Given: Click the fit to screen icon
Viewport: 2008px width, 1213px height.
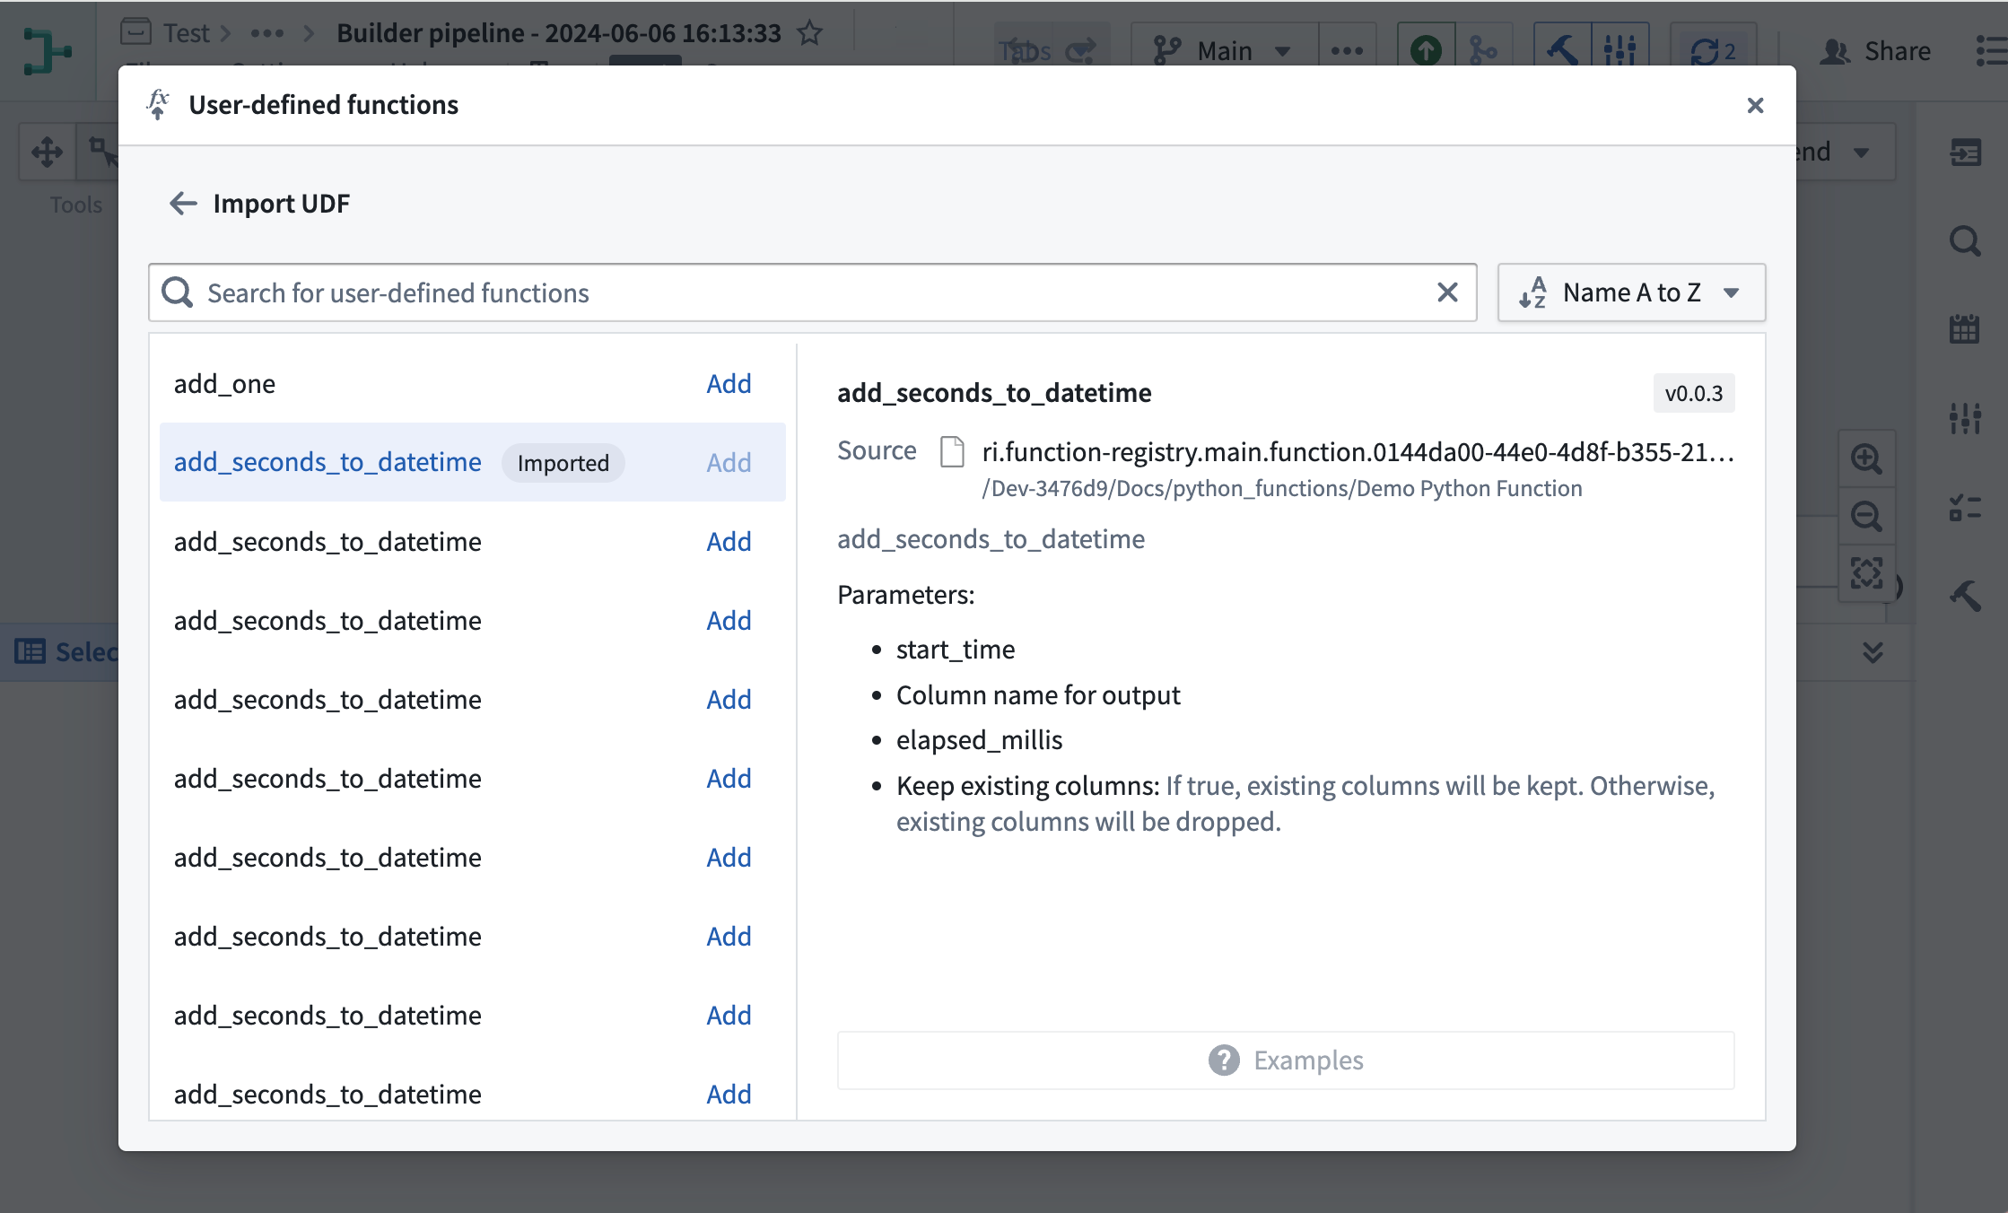Looking at the screenshot, I should [1866, 572].
